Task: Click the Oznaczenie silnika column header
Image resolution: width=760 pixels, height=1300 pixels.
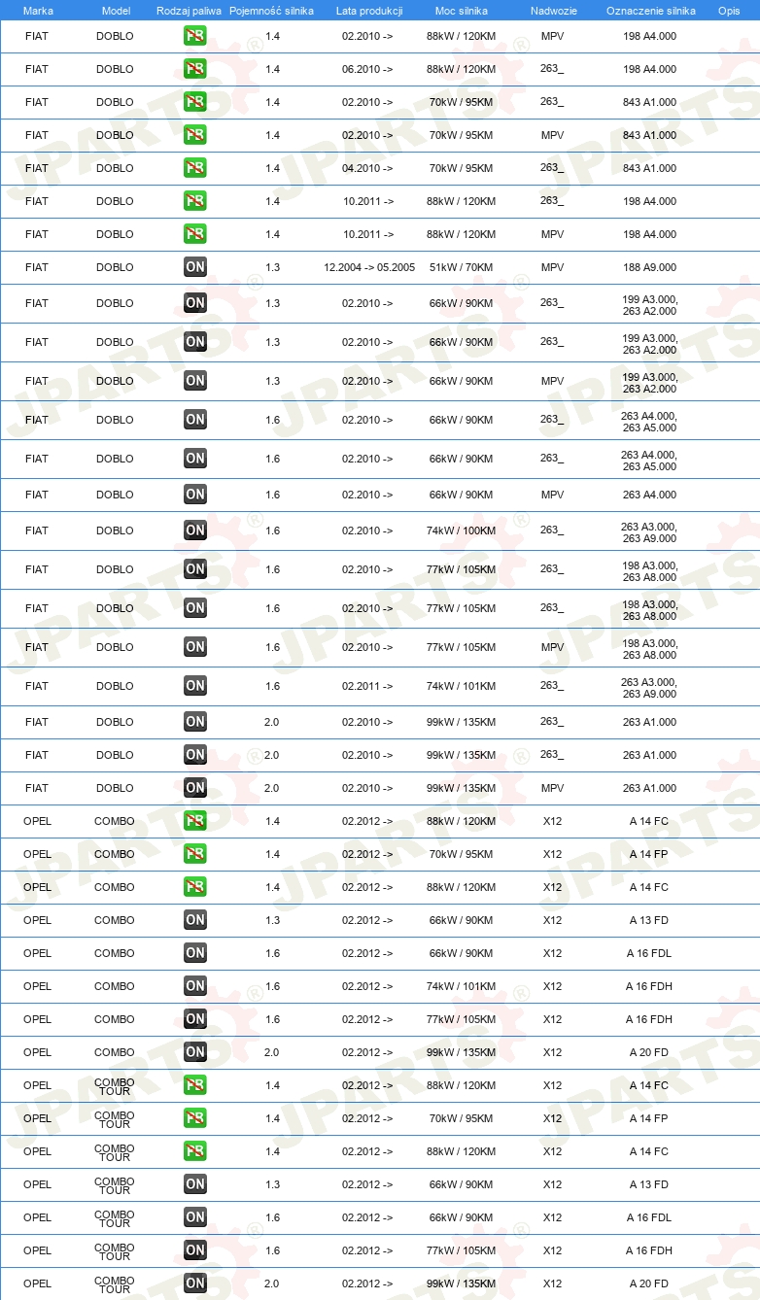Action: 650,10
